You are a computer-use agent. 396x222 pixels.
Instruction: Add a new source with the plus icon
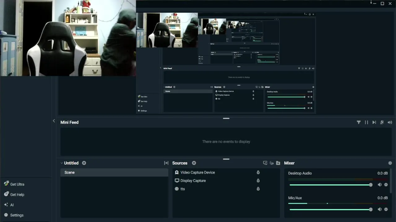[x=194, y=163]
